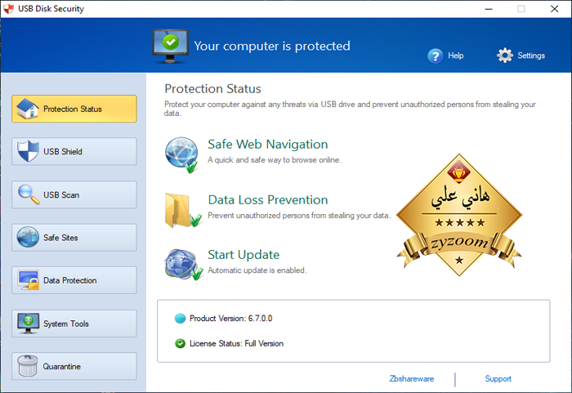Click the Protection Status house icon
572x393 pixels.
click(27, 109)
